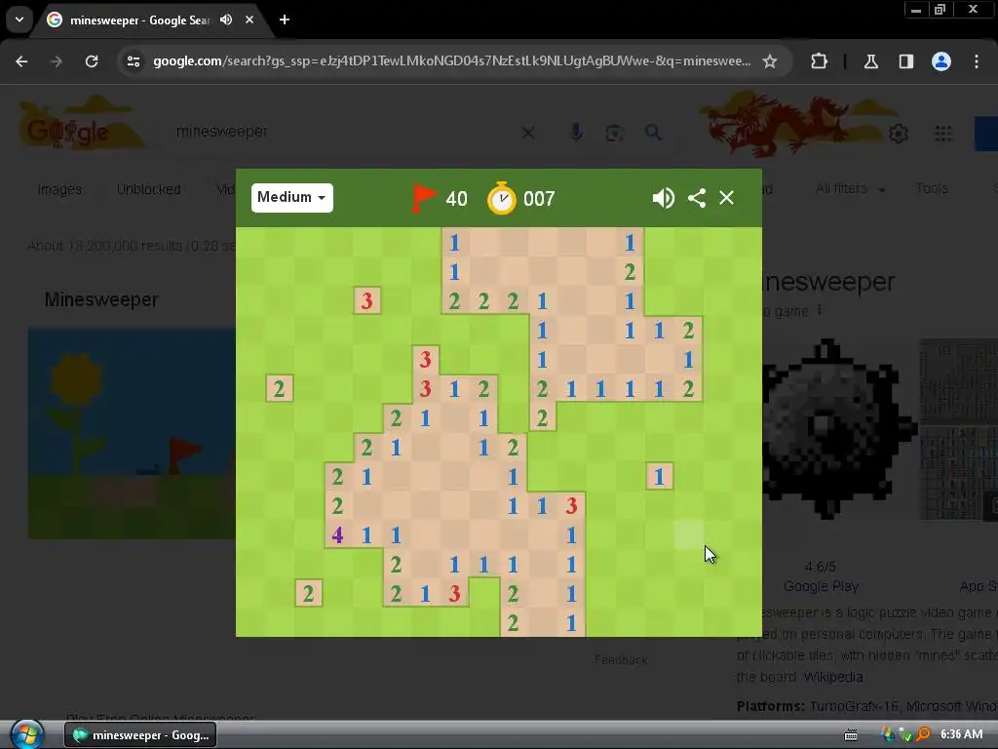Viewport: 998px width, 749px height.
Task: Click the purple 4 tile
Action: (338, 535)
